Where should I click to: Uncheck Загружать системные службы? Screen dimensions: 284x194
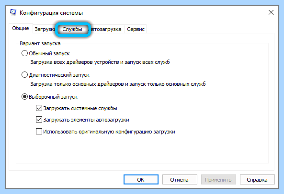pos(39,108)
